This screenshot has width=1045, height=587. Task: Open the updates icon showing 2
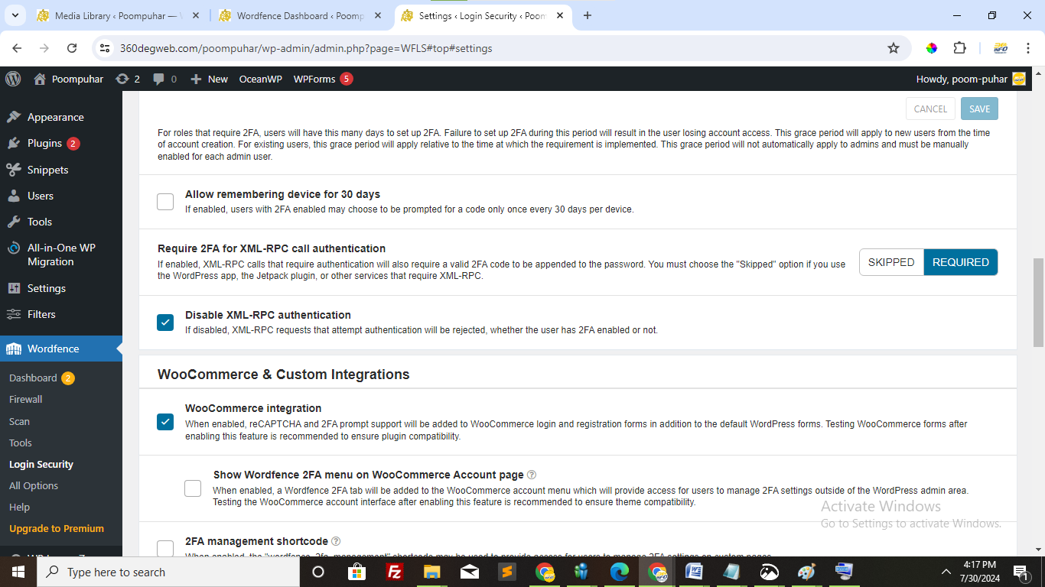pyautogui.click(x=128, y=79)
